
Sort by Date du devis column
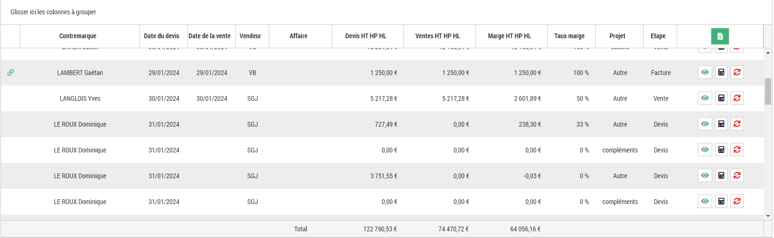pyautogui.click(x=162, y=36)
